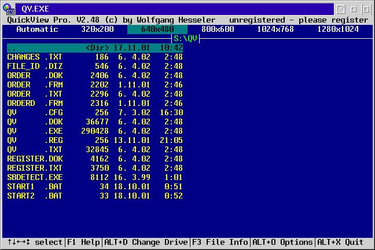This screenshot has height=250, width=375.
Task: Select the REGISTER.TXT file
Action: coord(95,168)
